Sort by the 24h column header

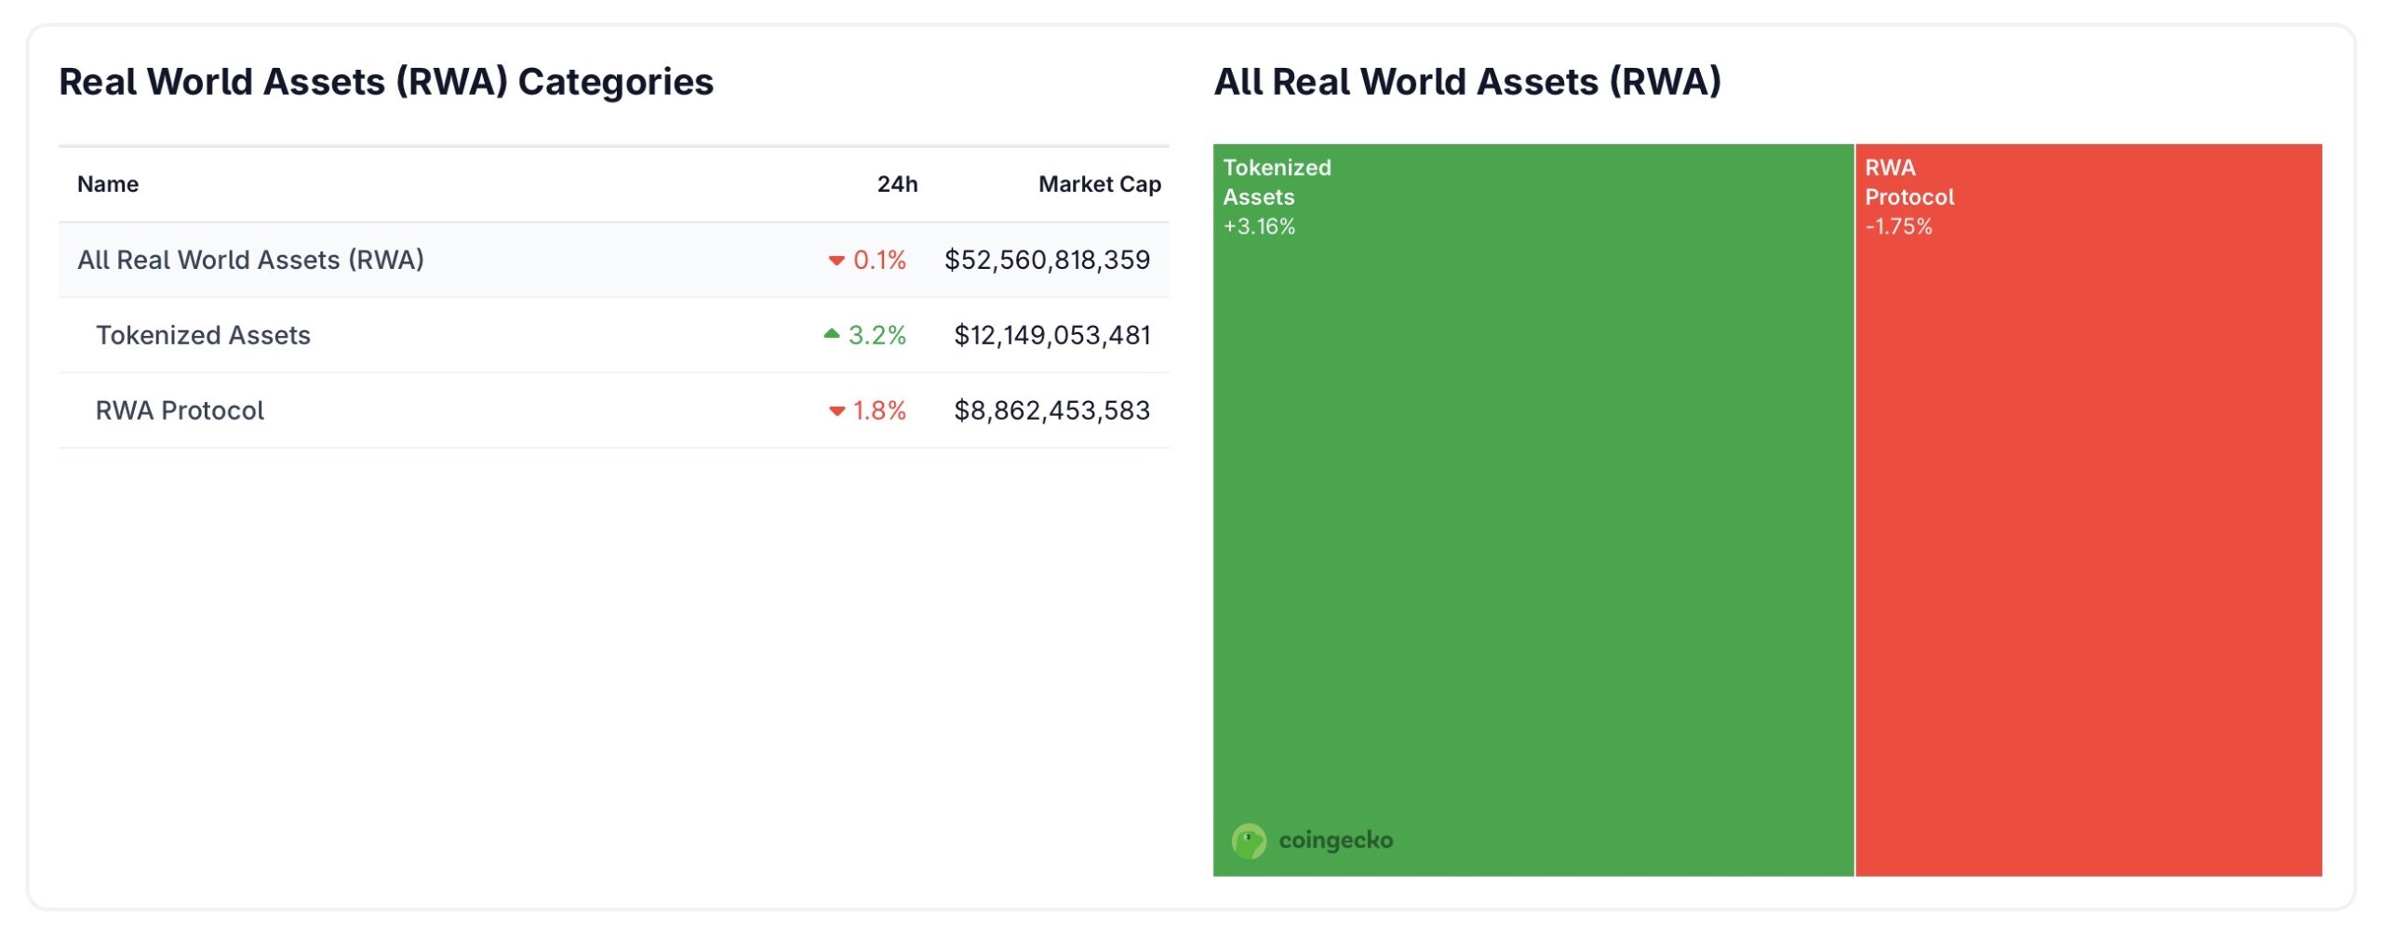[896, 183]
